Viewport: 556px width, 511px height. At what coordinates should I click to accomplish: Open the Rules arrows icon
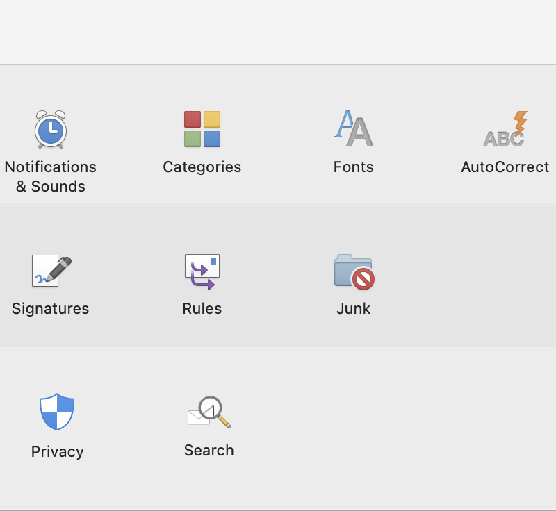tap(202, 271)
